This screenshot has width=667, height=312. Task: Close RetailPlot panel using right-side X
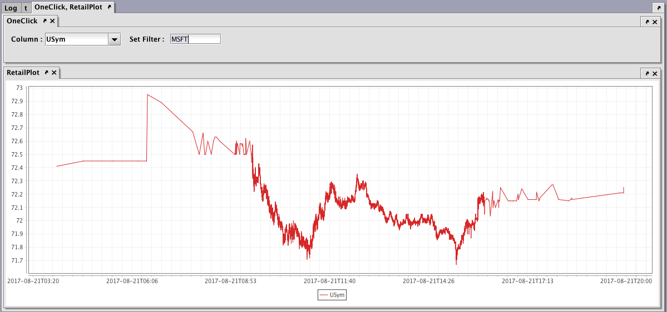pyautogui.click(x=655, y=73)
